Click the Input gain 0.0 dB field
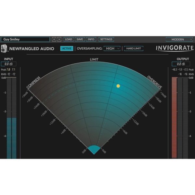This screenshot has width=195, height=195. point(8,64)
